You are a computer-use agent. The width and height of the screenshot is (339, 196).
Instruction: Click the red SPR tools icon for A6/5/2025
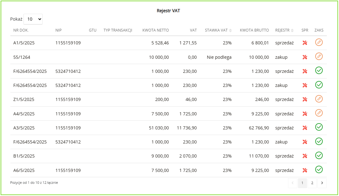(x=305, y=170)
